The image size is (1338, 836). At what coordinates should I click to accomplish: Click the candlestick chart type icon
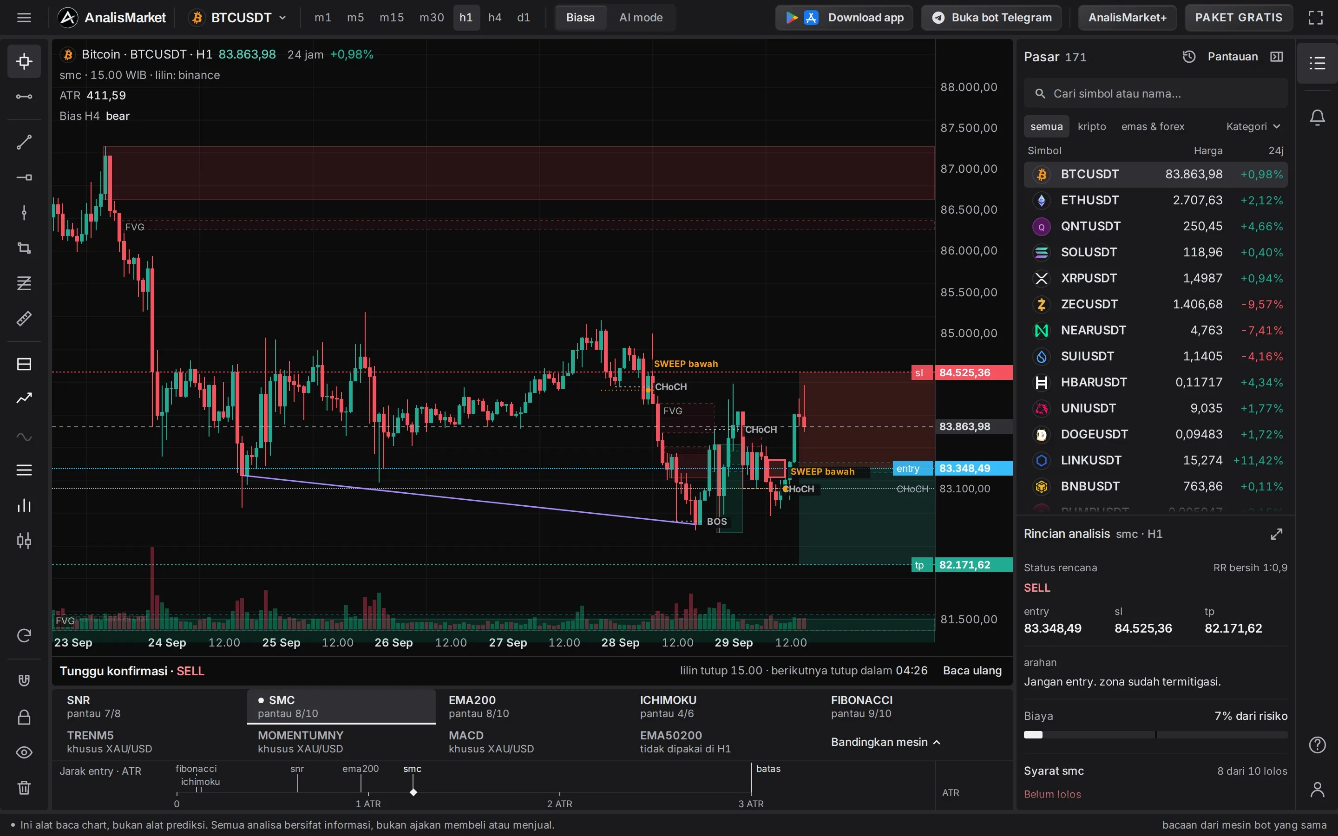point(24,541)
